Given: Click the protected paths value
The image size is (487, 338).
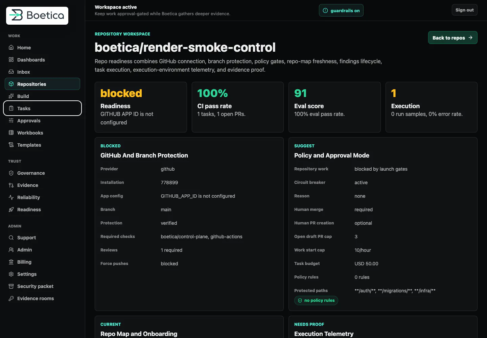Looking at the screenshot, I should point(395,291).
